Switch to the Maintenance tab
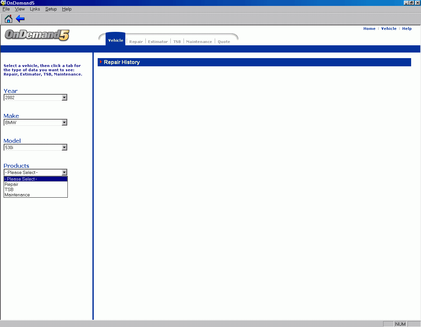The height and width of the screenshot is (327, 421). coord(199,42)
